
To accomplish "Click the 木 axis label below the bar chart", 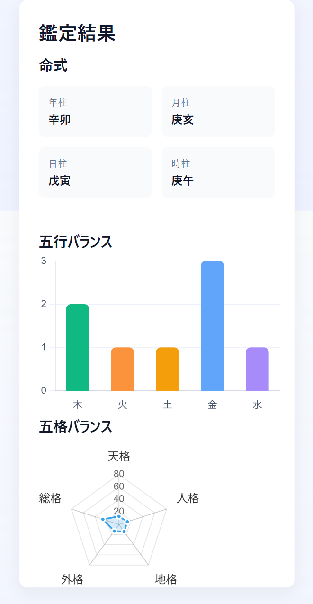I will [78, 405].
